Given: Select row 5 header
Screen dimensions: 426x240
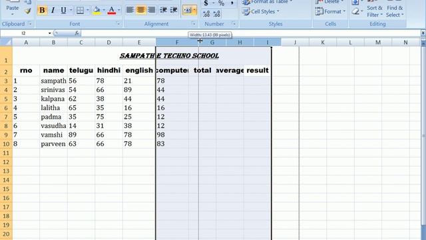Looking at the screenshot, I should click(6, 99).
